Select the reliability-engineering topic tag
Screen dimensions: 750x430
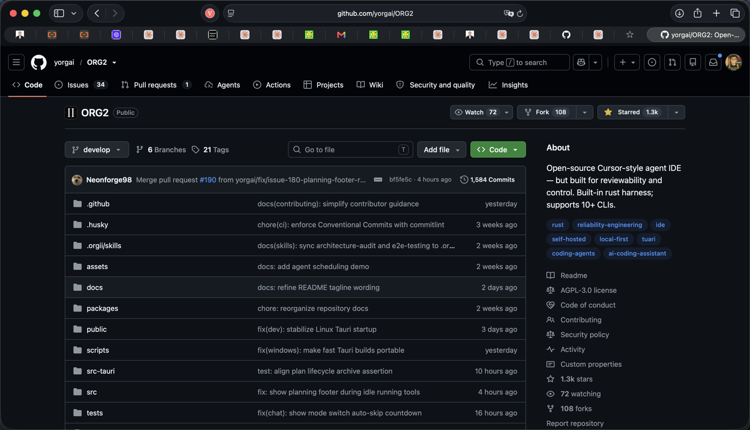(610, 225)
